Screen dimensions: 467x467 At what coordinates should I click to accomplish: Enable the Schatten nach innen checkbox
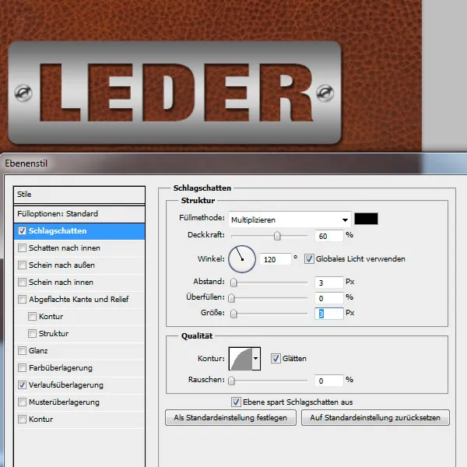tap(22, 248)
